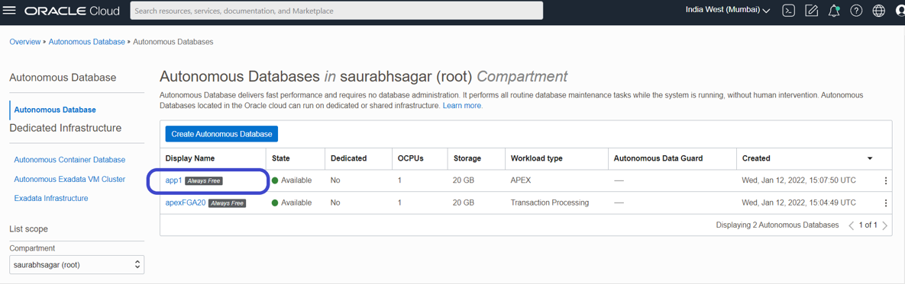Open the apexFGA20 database link

tap(186, 203)
